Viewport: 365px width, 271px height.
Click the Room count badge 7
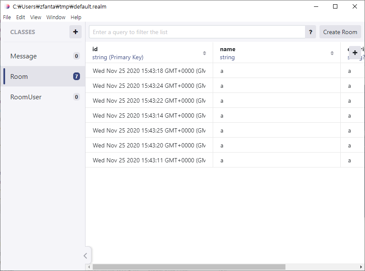click(76, 77)
